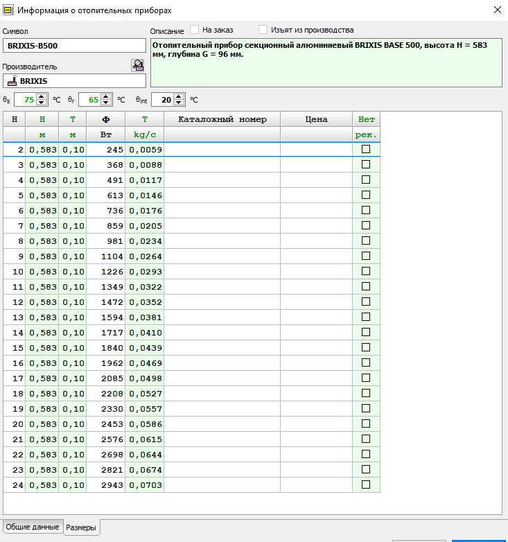The width and height of the screenshot is (508, 542).
Task: Open the 'Размеры' tab
Action: click(81, 527)
